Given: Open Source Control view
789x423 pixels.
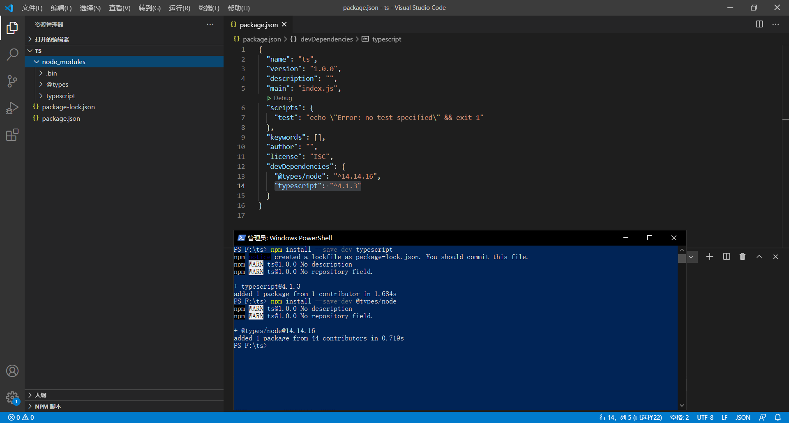Looking at the screenshot, I should pyautogui.click(x=12, y=81).
